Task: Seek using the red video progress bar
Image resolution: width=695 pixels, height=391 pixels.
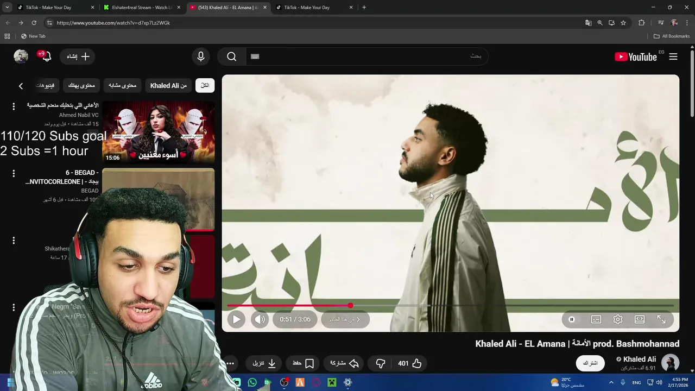Action: 451,306
